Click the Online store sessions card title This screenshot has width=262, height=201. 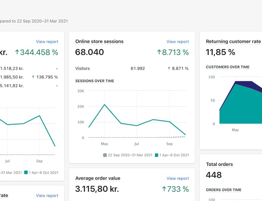[x=99, y=41]
